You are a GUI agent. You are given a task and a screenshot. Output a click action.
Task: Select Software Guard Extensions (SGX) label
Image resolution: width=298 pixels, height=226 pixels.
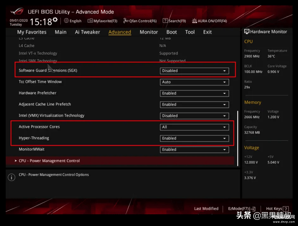(x=48, y=70)
